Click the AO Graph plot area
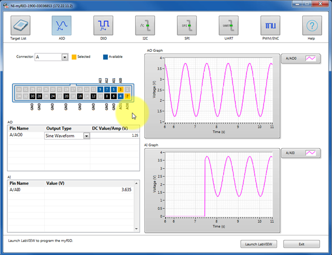Screen dimensions: 332x255 tap(219, 90)
